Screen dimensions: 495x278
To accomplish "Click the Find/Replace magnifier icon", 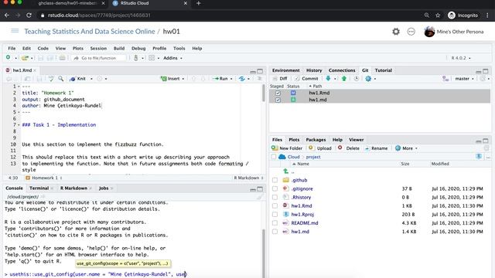I will pyautogui.click(x=60, y=79).
